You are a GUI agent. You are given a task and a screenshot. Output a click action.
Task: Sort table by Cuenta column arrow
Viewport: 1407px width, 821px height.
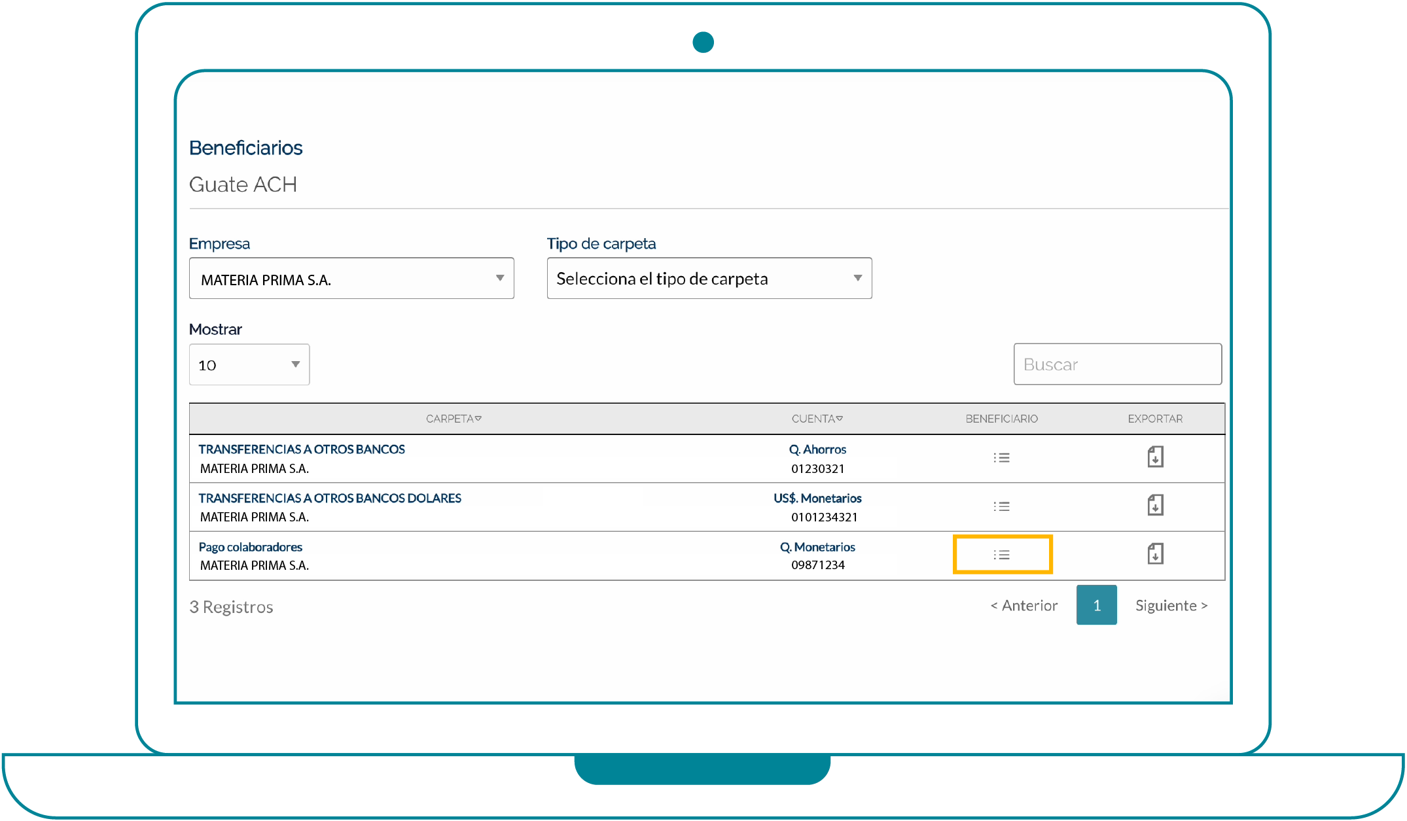tap(840, 419)
